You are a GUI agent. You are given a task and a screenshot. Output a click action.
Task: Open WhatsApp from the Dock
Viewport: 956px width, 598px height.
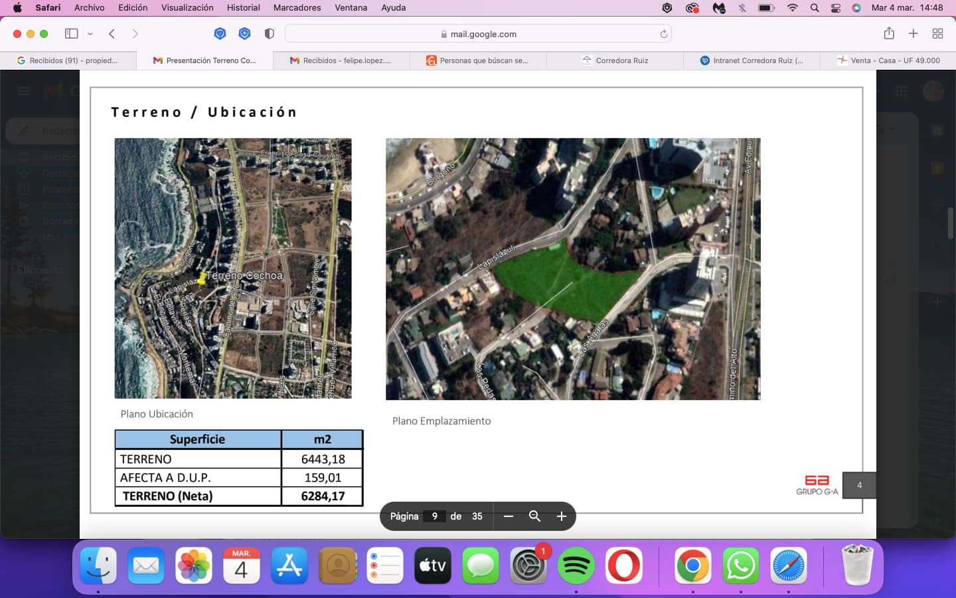point(741,566)
